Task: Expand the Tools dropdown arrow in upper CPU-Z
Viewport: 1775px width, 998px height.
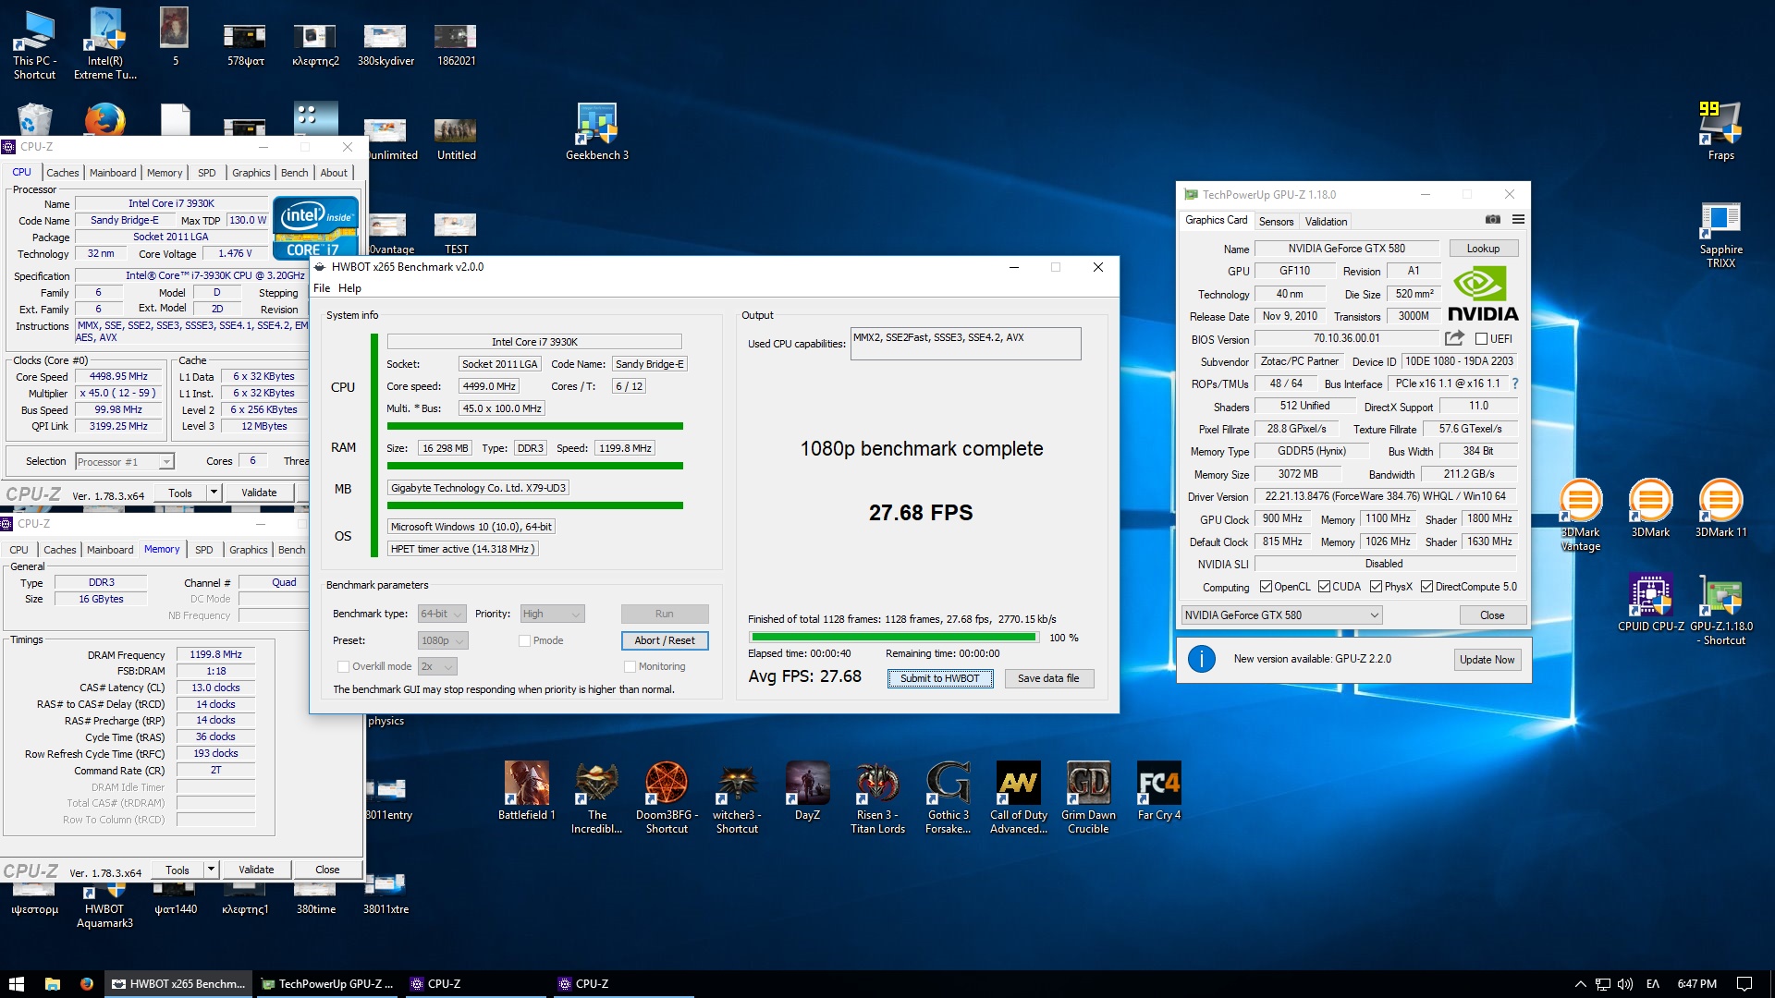Action: pos(214,493)
